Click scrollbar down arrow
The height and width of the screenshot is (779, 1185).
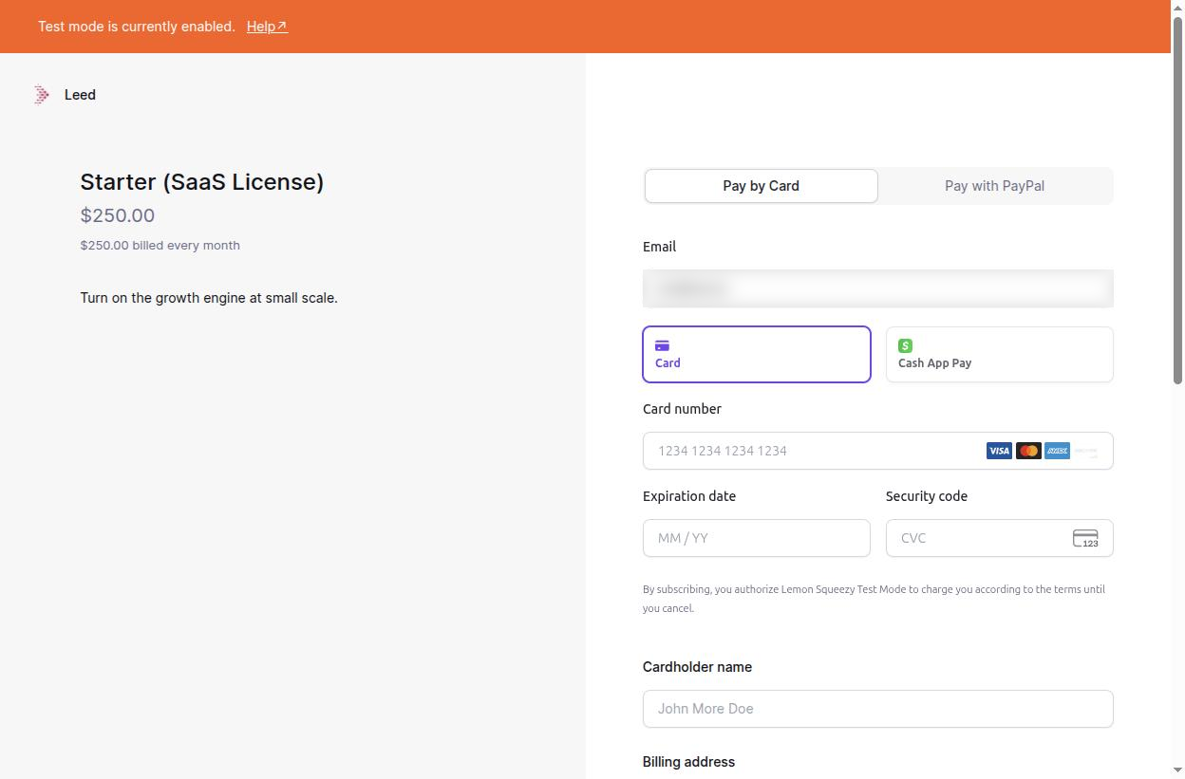(1177, 770)
